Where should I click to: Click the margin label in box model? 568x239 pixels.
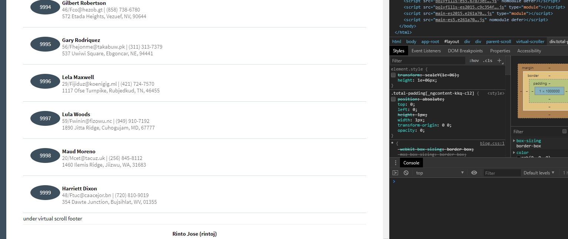pos(528,68)
